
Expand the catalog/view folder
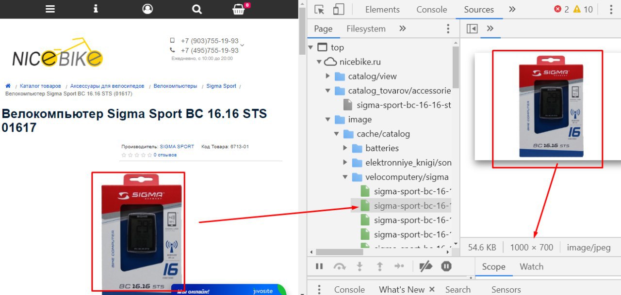tap(328, 76)
